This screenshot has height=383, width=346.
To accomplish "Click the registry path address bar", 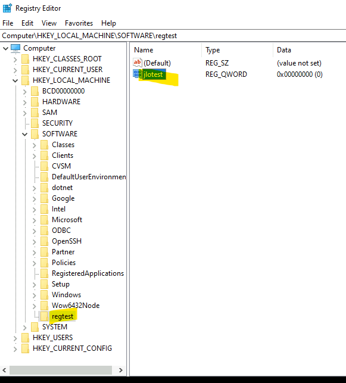I will pyautogui.click(x=173, y=36).
